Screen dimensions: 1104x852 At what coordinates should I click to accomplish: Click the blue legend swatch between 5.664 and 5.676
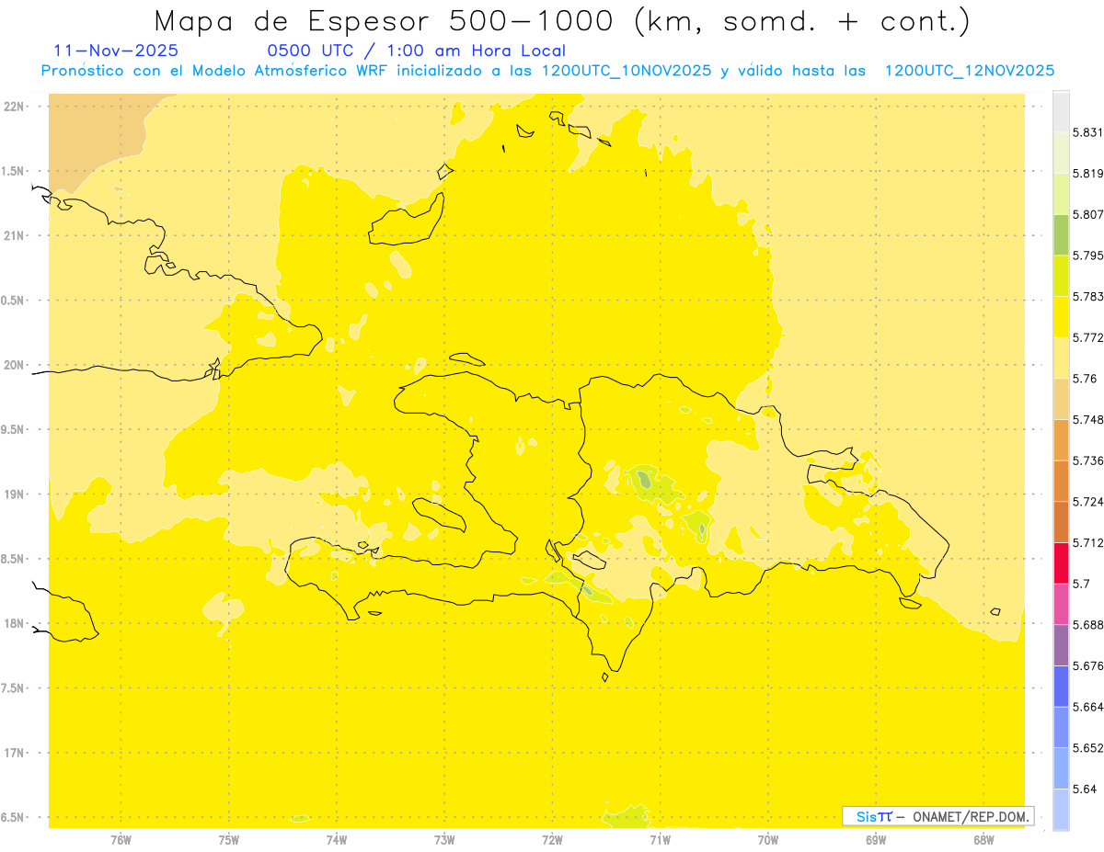tap(1061, 686)
